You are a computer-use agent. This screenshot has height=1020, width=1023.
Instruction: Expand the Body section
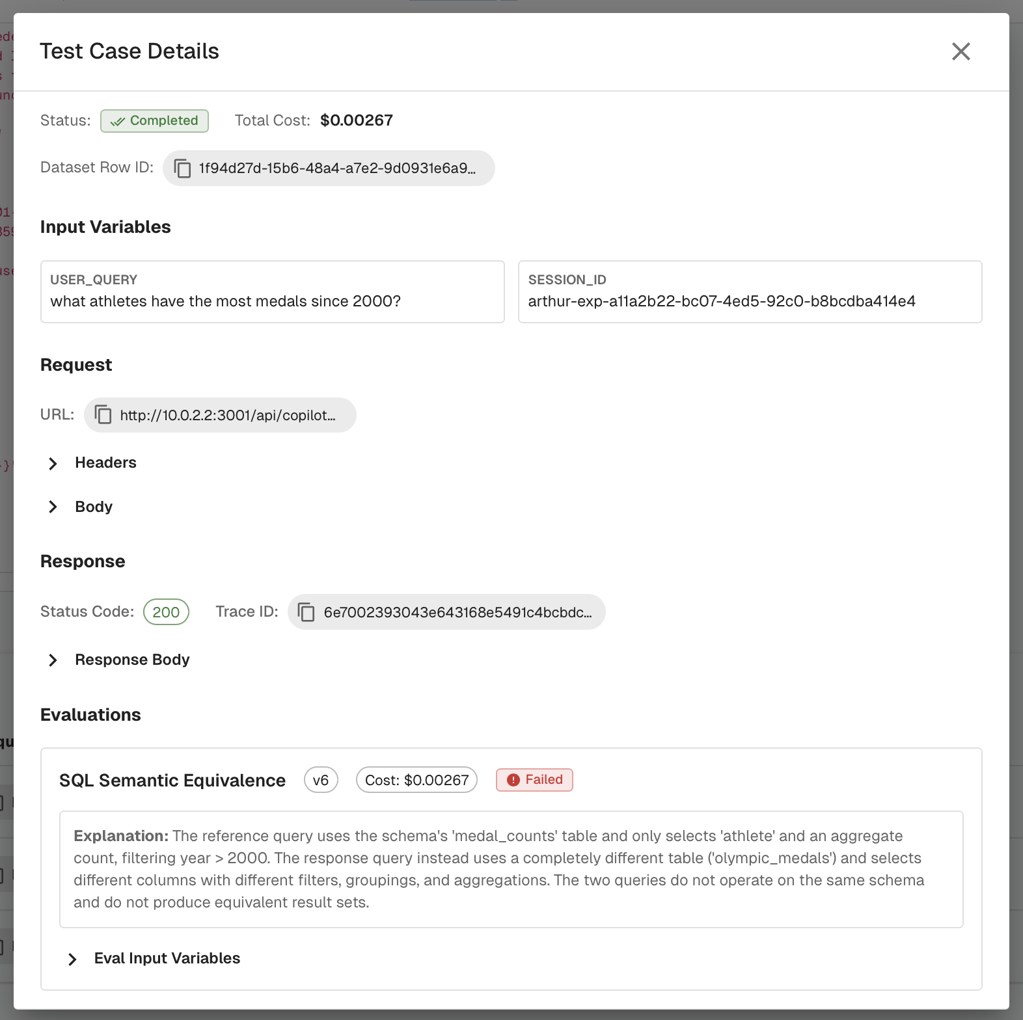80,507
